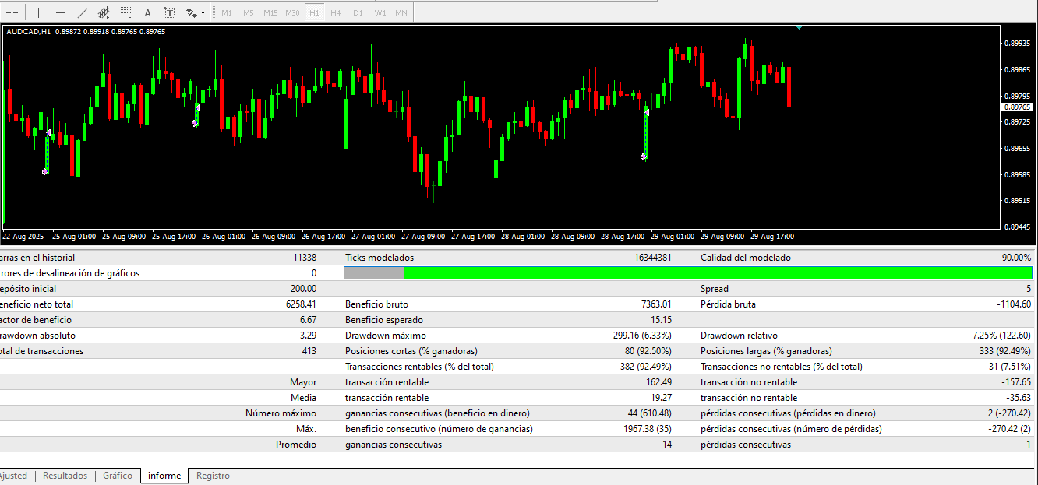Screen dimensions: 1038x485
Task: Click the modeling quality progress bar
Action: (x=687, y=273)
